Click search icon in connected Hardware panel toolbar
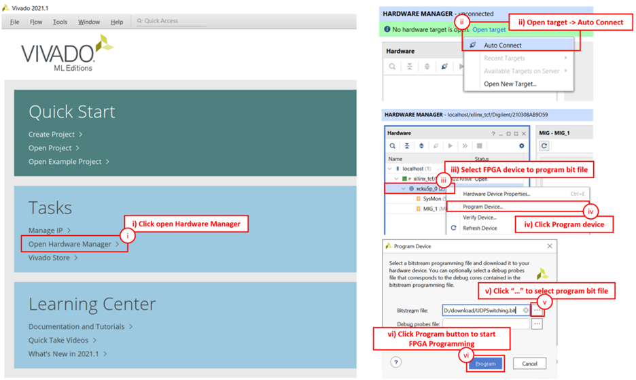636x380 pixels. (x=392, y=145)
